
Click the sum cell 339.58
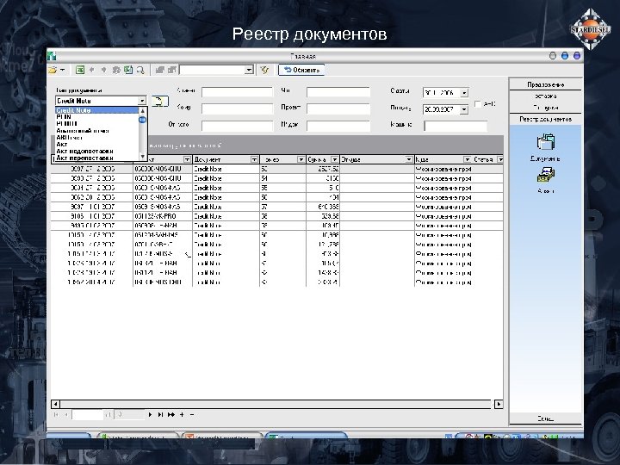pos(323,216)
